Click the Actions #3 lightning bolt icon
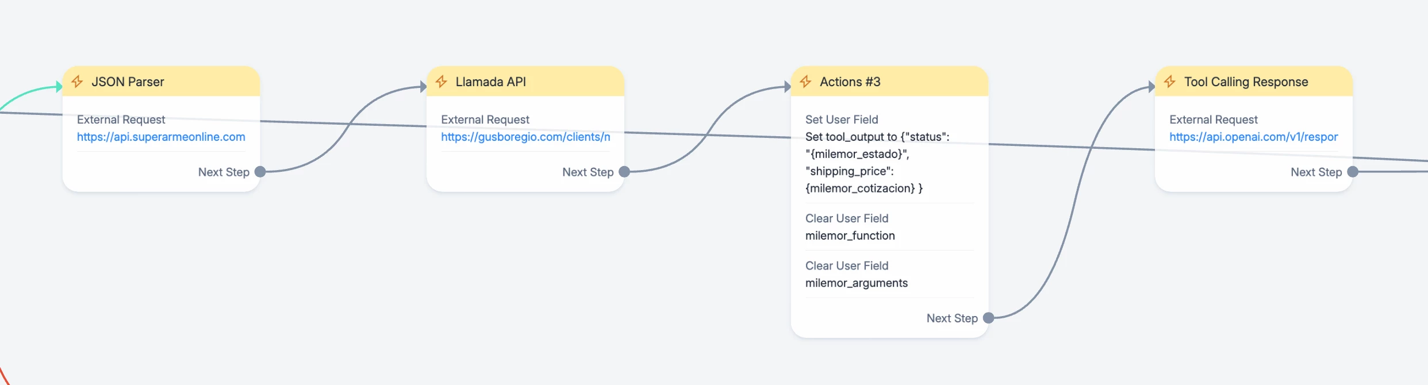 click(x=805, y=82)
